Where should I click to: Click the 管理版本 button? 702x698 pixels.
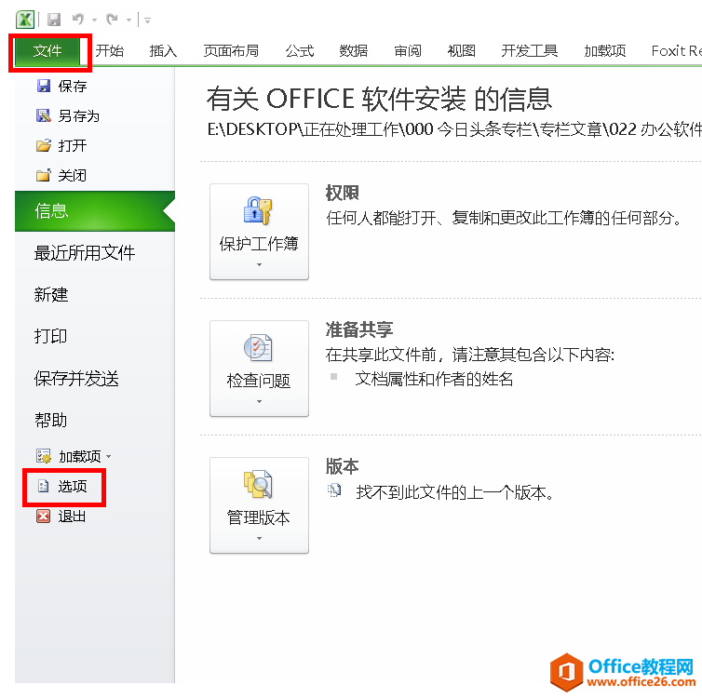pyautogui.click(x=259, y=505)
